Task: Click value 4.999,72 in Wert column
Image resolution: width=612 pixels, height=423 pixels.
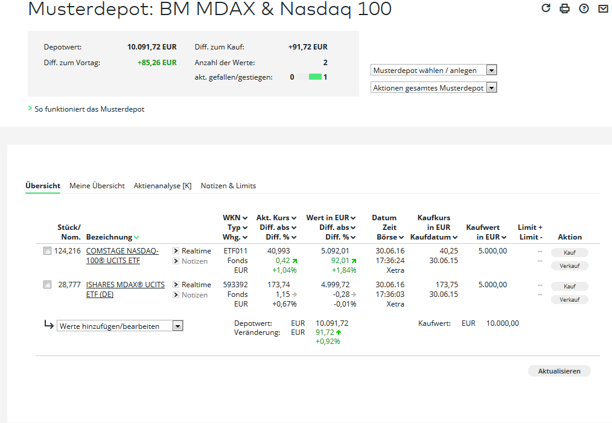Action: tap(335, 285)
